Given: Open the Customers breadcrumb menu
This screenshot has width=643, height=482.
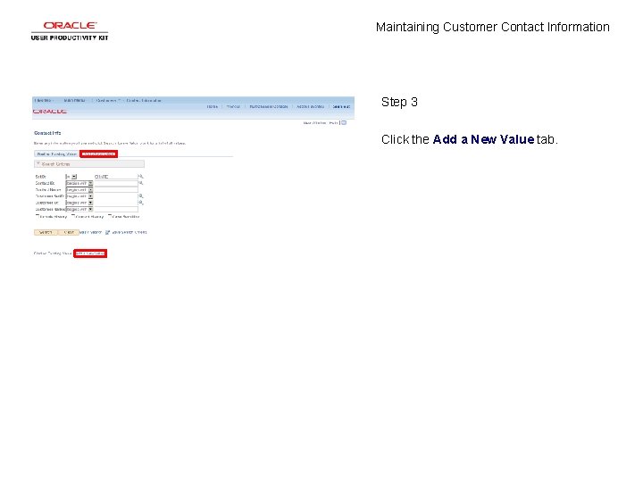Looking at the screenshot, I should coord(108,100).
